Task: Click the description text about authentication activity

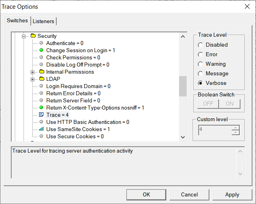Action: (73, 151)
